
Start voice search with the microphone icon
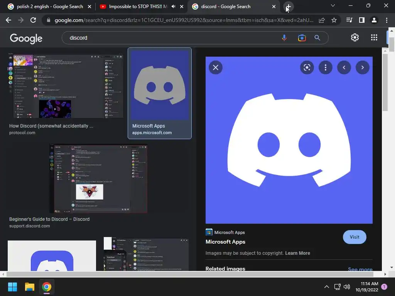pyautogui.click(x=284, y=38)
